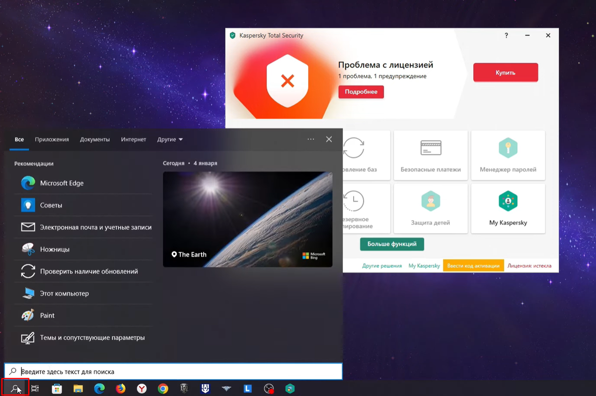Expand the Другие filter dropdown
Screen dimensions: 596x396
tap(170, 140)
